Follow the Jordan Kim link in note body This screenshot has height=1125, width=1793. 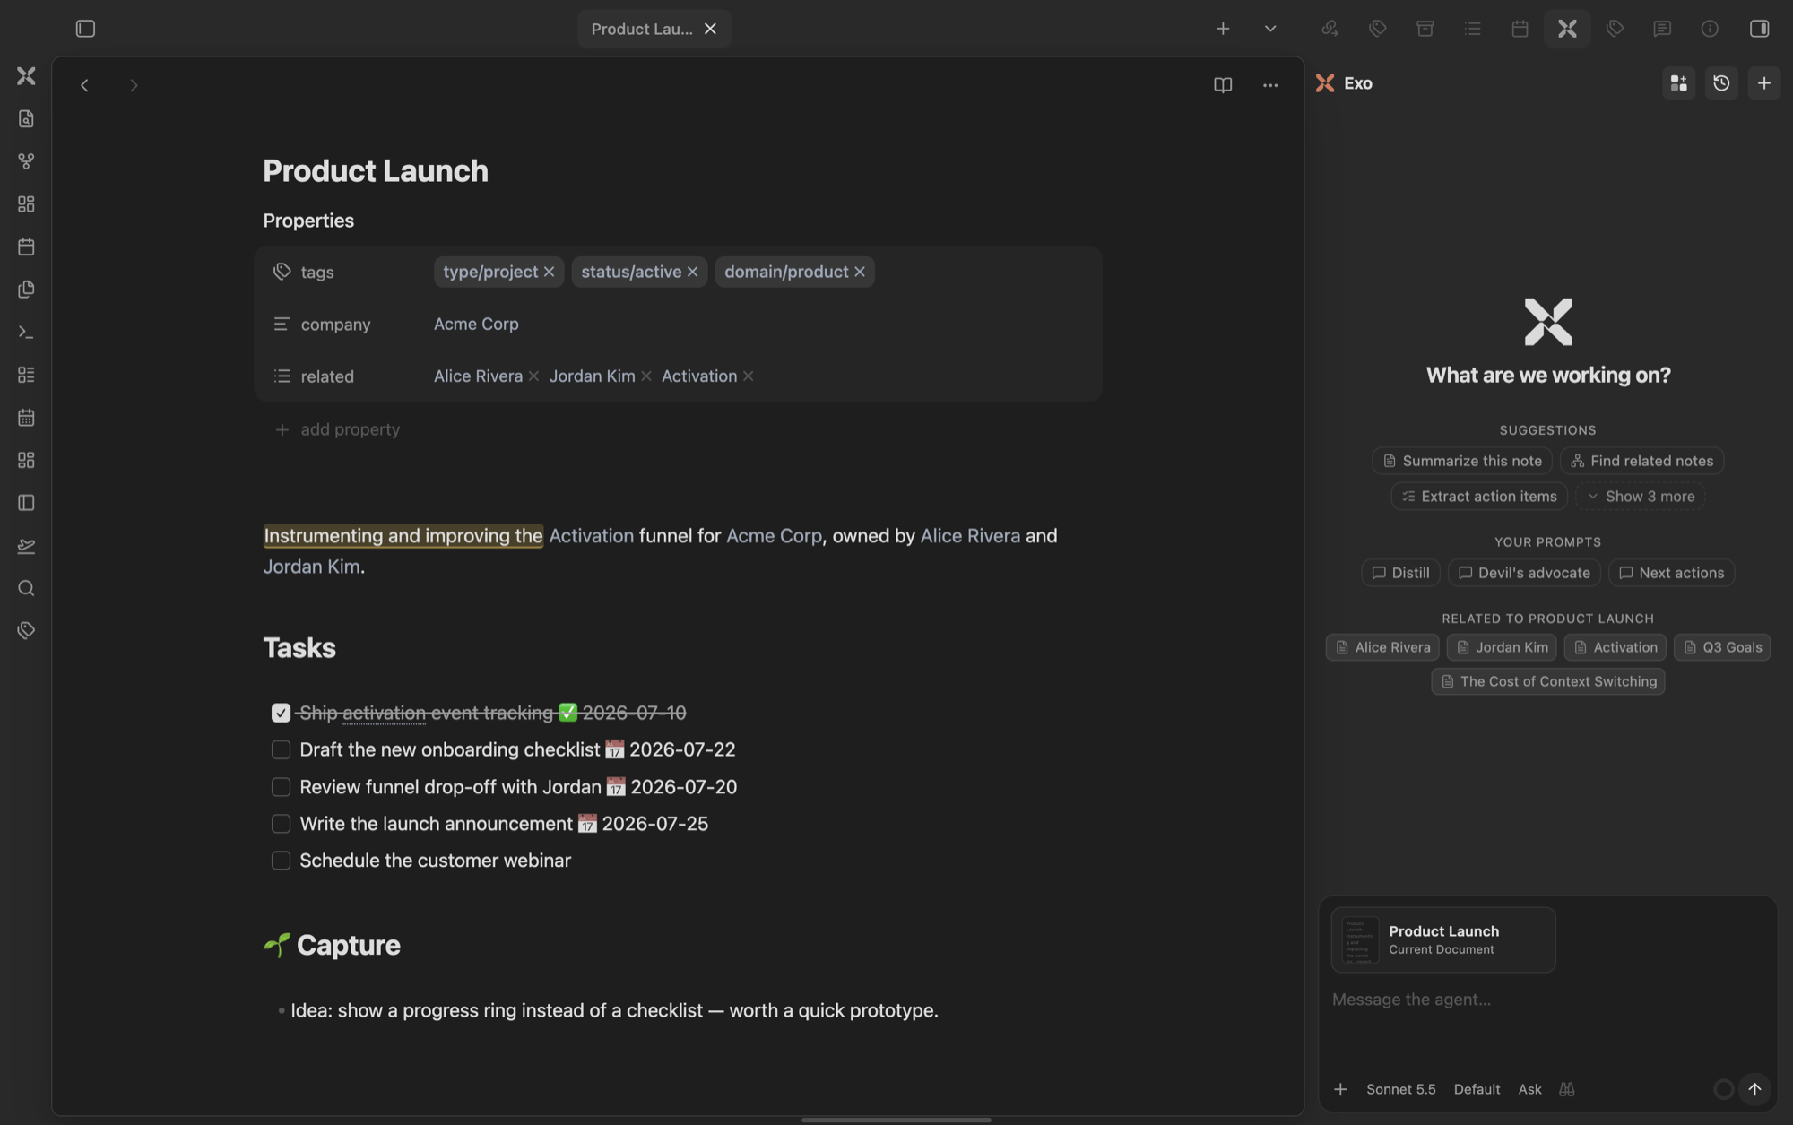pyautogui.click(x=311, y=567)
